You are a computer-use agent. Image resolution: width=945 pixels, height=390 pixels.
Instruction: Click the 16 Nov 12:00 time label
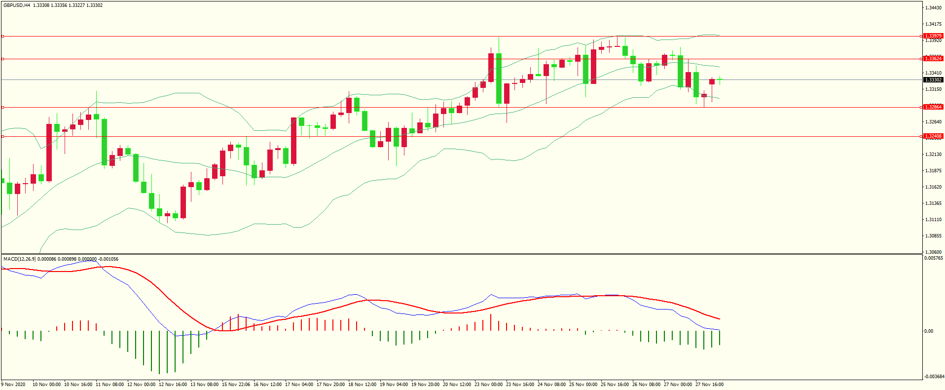268,385
